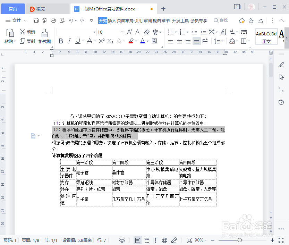Click the Redo arrow icon
Viewport: 289px width, 245px height.
pyautogui.click(x=82, y=20)
